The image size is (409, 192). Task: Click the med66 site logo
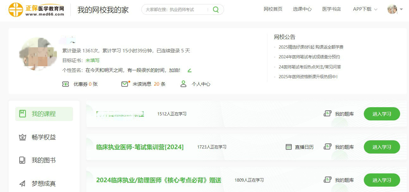tap(36, 9)
